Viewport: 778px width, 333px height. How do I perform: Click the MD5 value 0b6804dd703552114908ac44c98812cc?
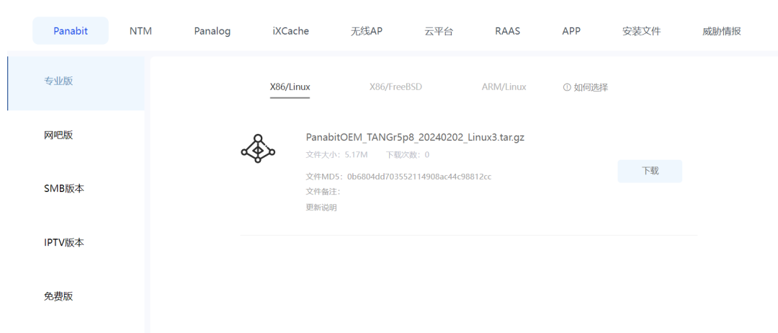click(419, 177)
